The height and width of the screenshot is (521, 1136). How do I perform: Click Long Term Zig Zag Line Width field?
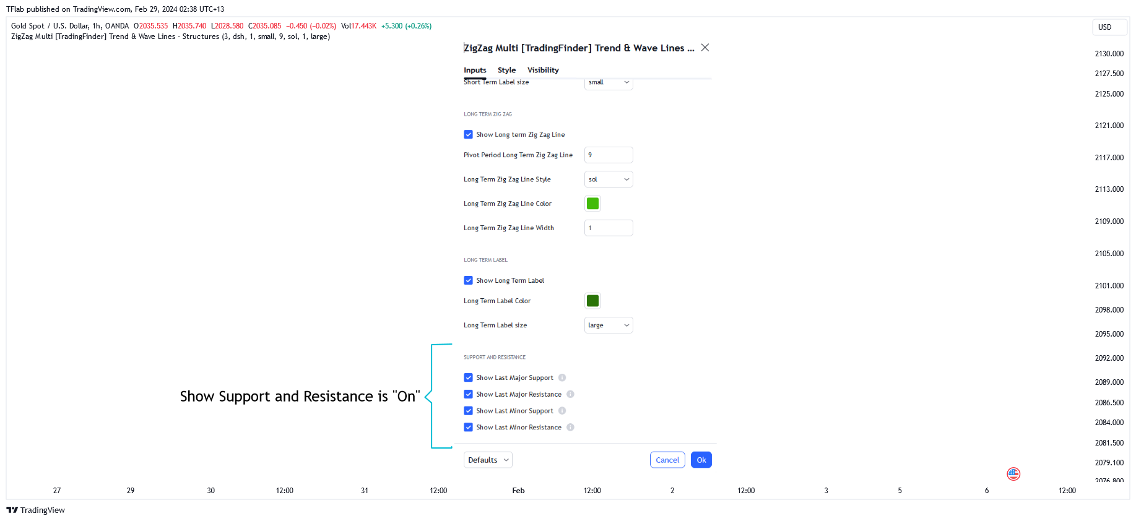(x=609, y=228)
